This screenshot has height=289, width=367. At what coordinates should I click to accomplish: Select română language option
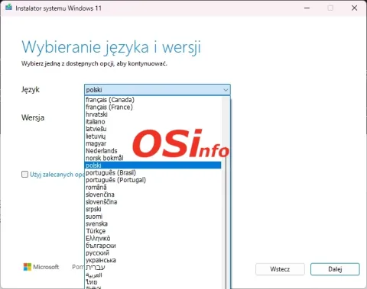[x=153, y=188]
